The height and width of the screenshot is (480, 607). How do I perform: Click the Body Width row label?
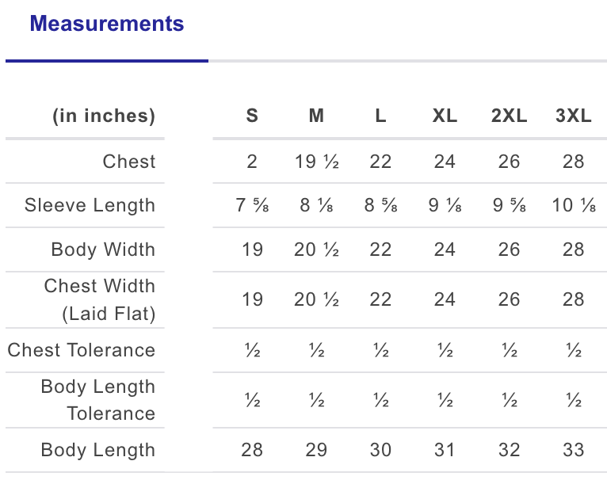click(103, 250)
